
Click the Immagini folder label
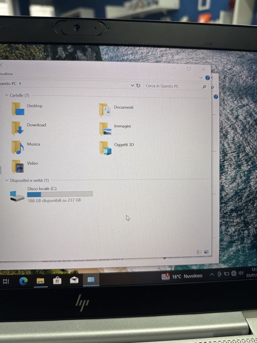122,126
